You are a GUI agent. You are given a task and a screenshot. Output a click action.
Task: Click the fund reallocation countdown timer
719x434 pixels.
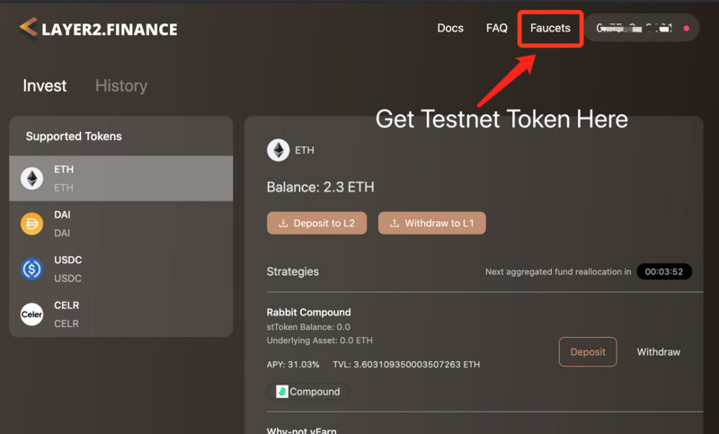pyautogui.click(x=664, y=271)
